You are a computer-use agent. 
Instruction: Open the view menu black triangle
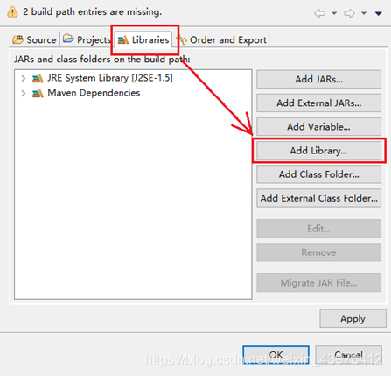click(x=379, y=13)
